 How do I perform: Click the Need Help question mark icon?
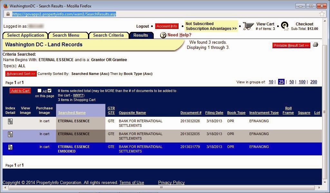163,35
